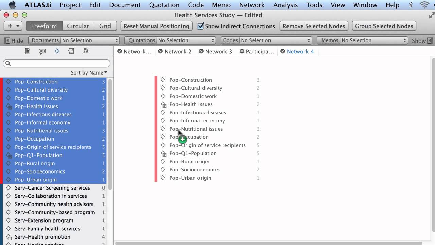
Task: Close the Participa... tab
Action: (242, 51)
